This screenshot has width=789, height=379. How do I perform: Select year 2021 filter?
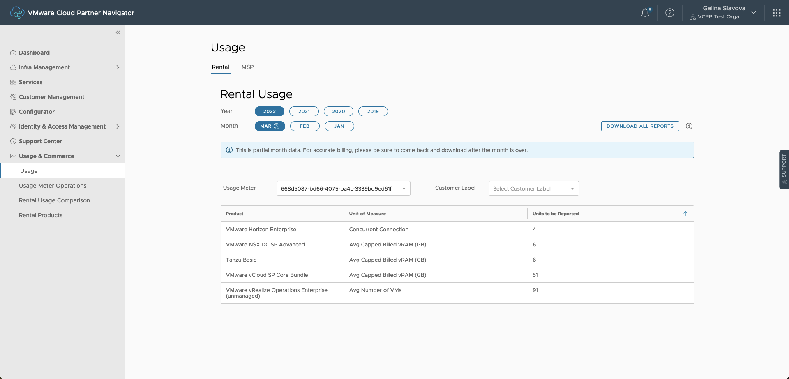tap(304, 111)
